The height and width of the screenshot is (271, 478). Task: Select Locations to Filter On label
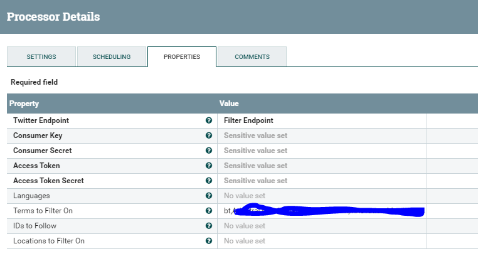pyautogui.click(x=49, y=241)
